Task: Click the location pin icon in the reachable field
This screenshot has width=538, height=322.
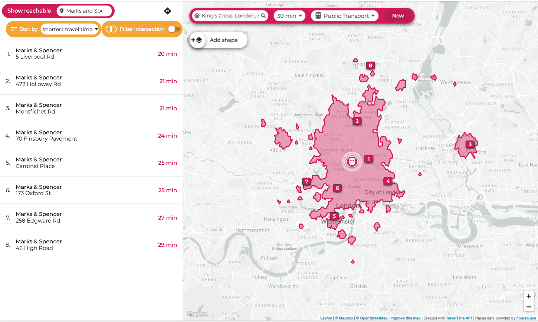Action: (x=62, y=11)
